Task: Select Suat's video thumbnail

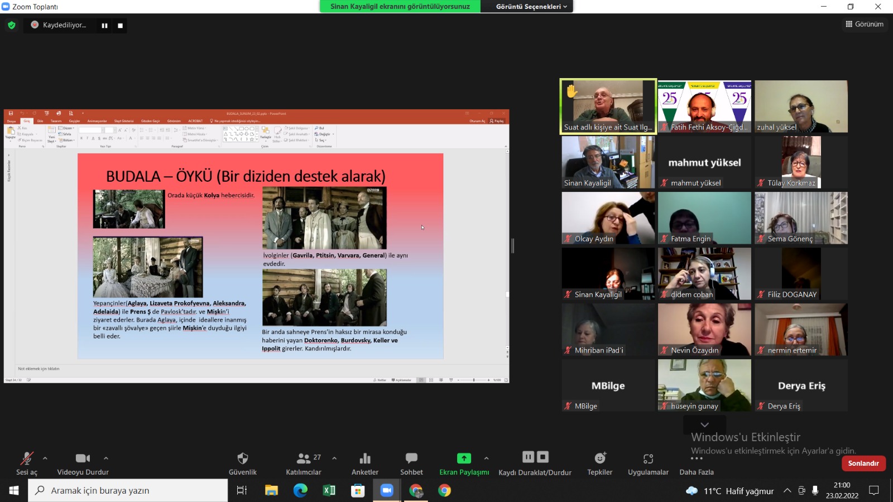Action: pyautogui.click(x=608, y=106)
